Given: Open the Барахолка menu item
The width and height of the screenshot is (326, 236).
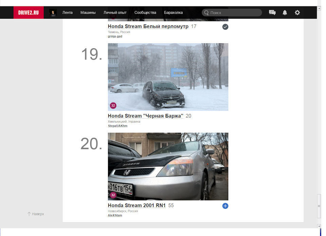Looking at the screenshot, I should click(x=174, y=13).
